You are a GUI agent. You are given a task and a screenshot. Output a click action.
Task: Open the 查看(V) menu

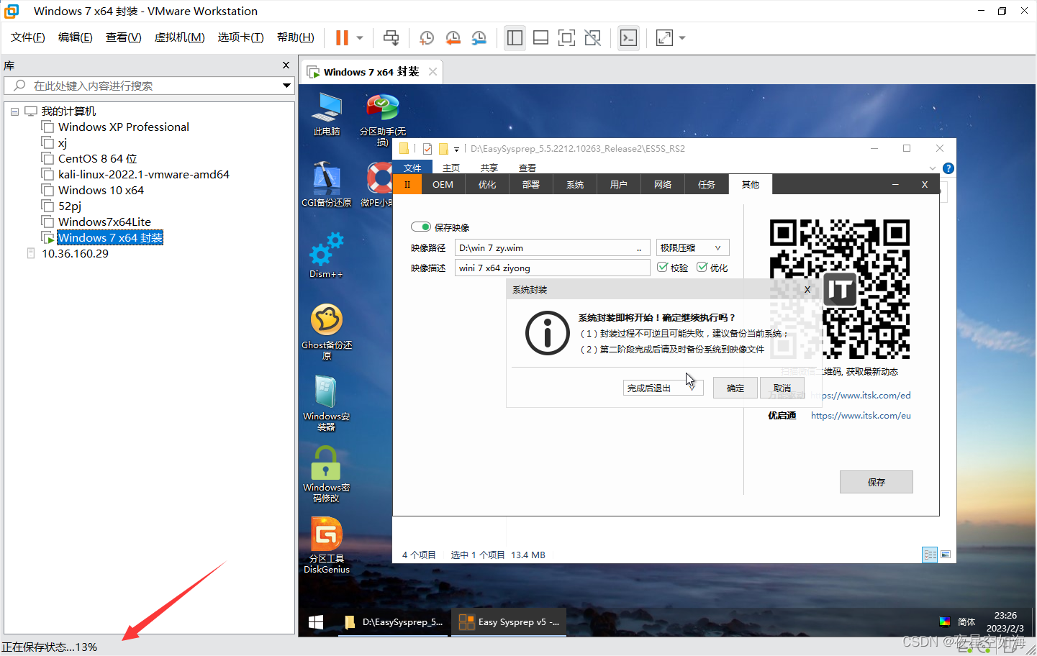tap(123, 37)
